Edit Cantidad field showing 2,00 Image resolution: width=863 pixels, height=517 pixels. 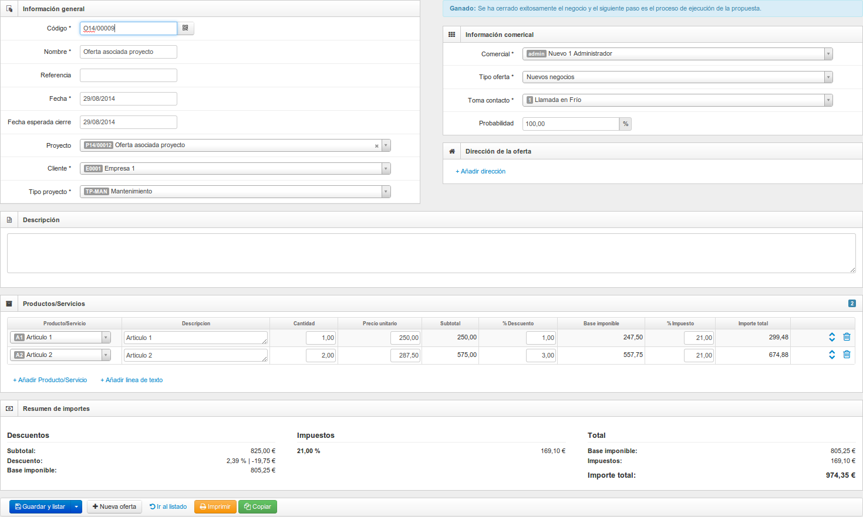tap(321, 355)
